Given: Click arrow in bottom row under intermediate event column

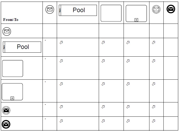Looking at the screenshot, I should 154,121.
